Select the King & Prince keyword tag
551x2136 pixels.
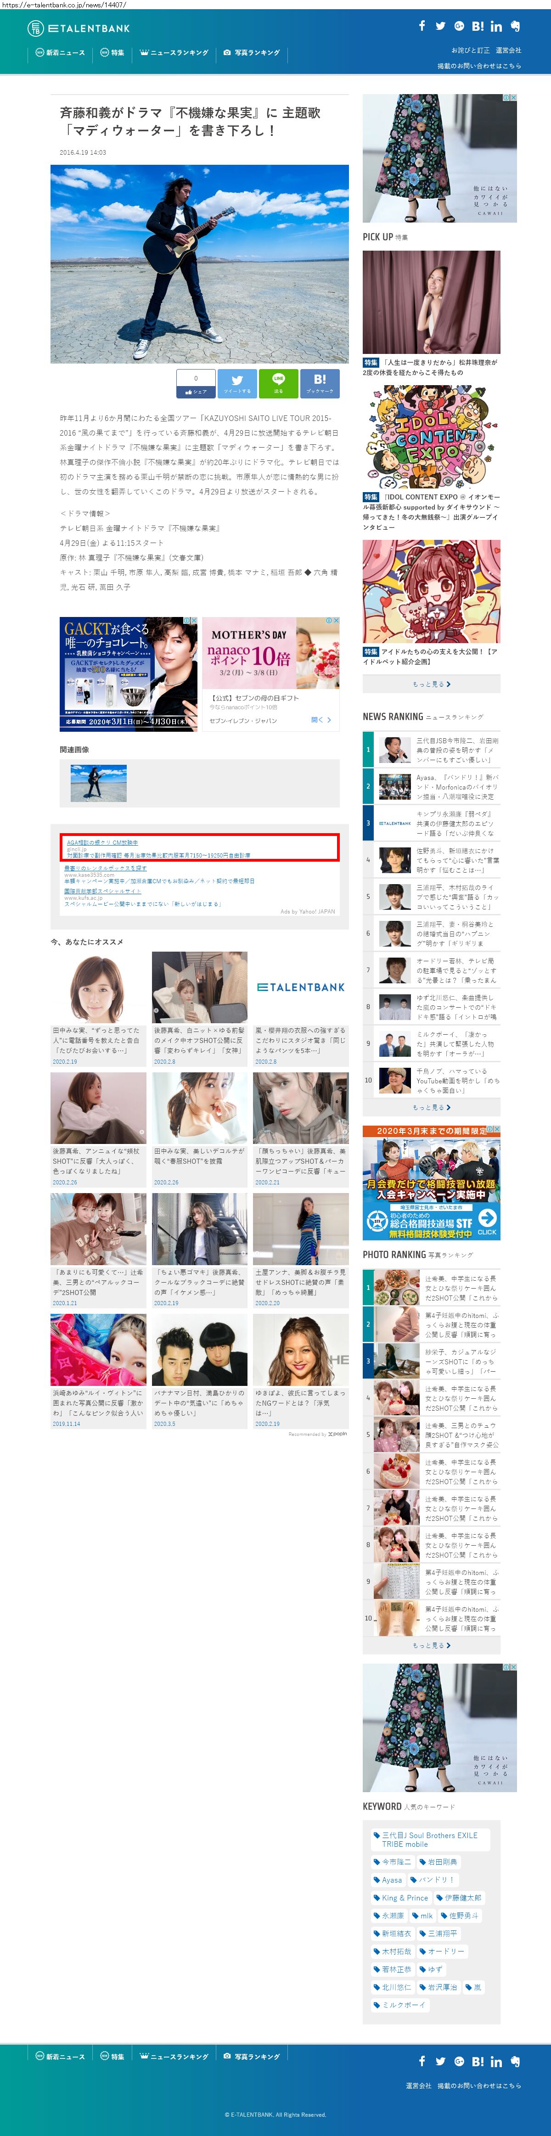[401, 1897]
